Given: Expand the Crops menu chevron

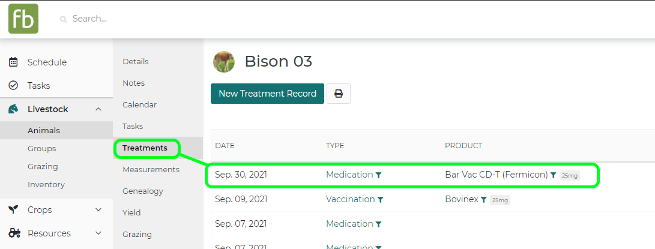Looking at the screenshot, I should tap(98, 210).
